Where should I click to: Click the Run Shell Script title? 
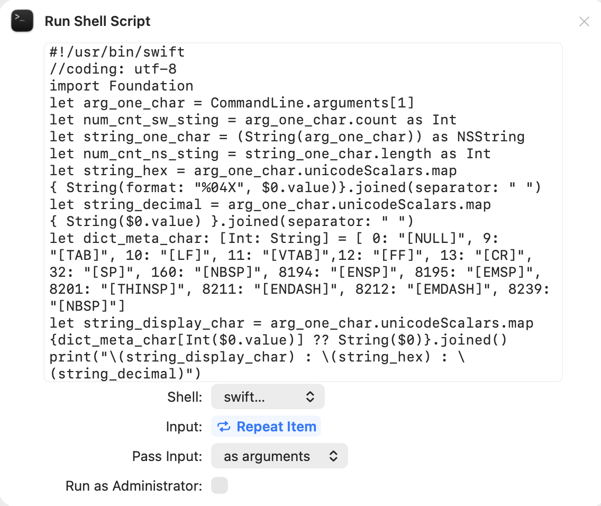[97, 22]
